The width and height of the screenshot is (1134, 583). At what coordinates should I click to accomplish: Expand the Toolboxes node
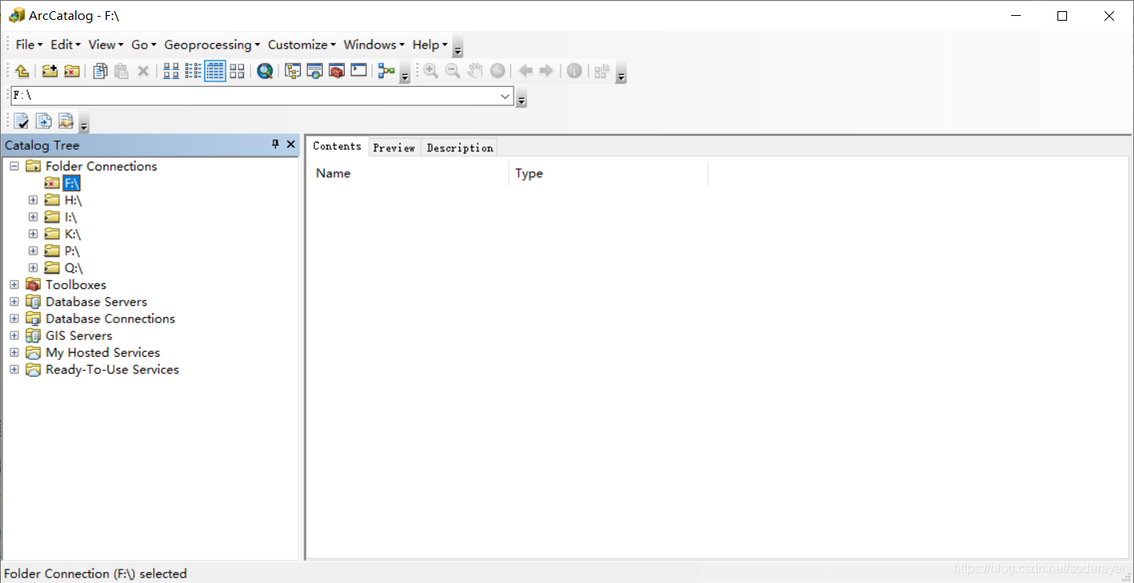tap(14, 284)
